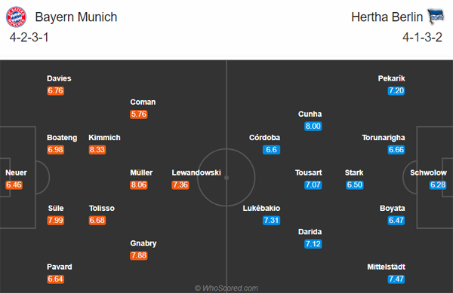Select Lewandowski's 7.36 rating badge

click(180, 185)
